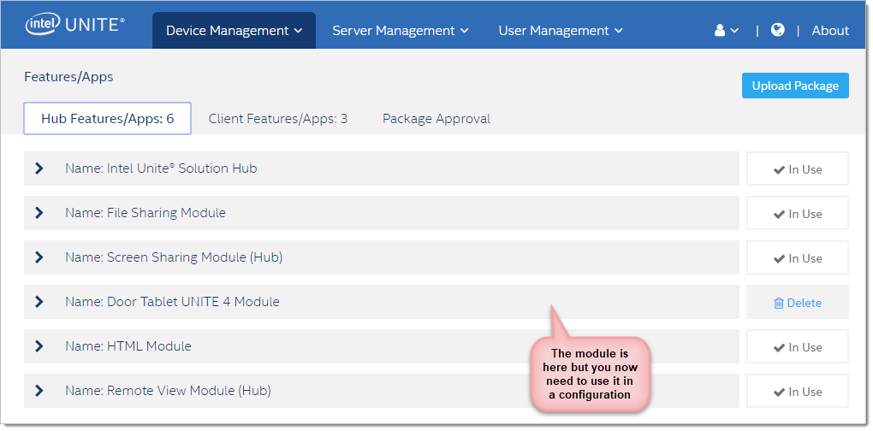Open the Server Management menu

401,31
